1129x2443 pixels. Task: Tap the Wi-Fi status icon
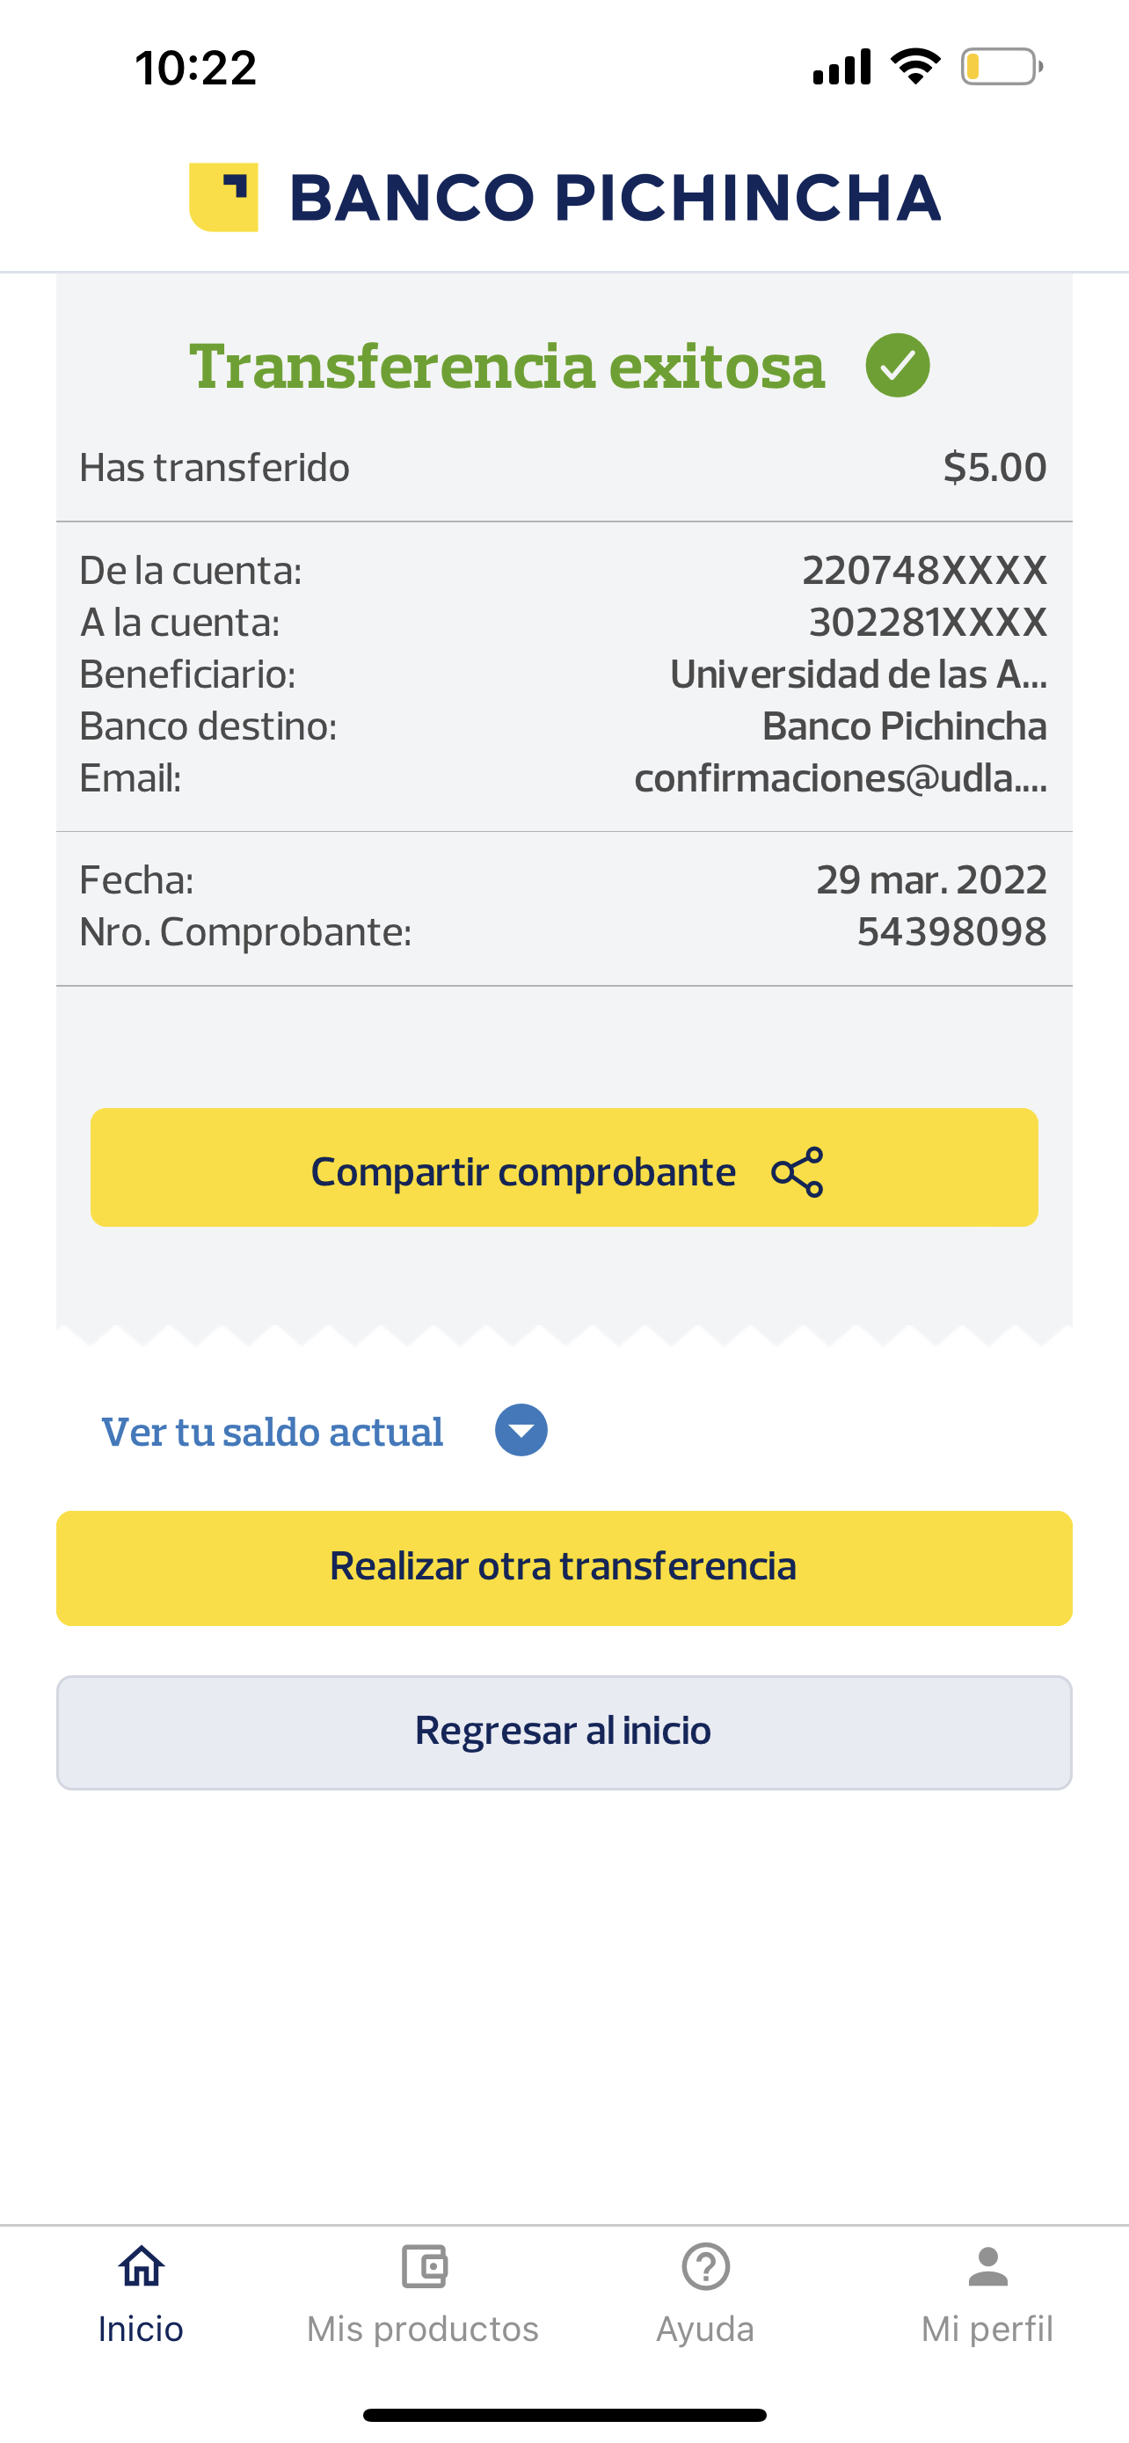coord(914,66)
